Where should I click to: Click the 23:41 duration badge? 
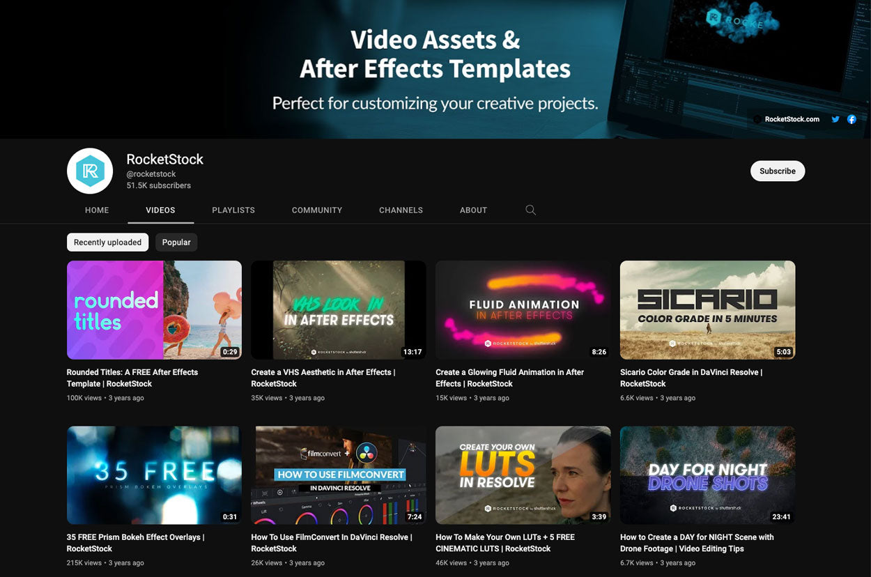pyautogui.click(x=782, y=517)
